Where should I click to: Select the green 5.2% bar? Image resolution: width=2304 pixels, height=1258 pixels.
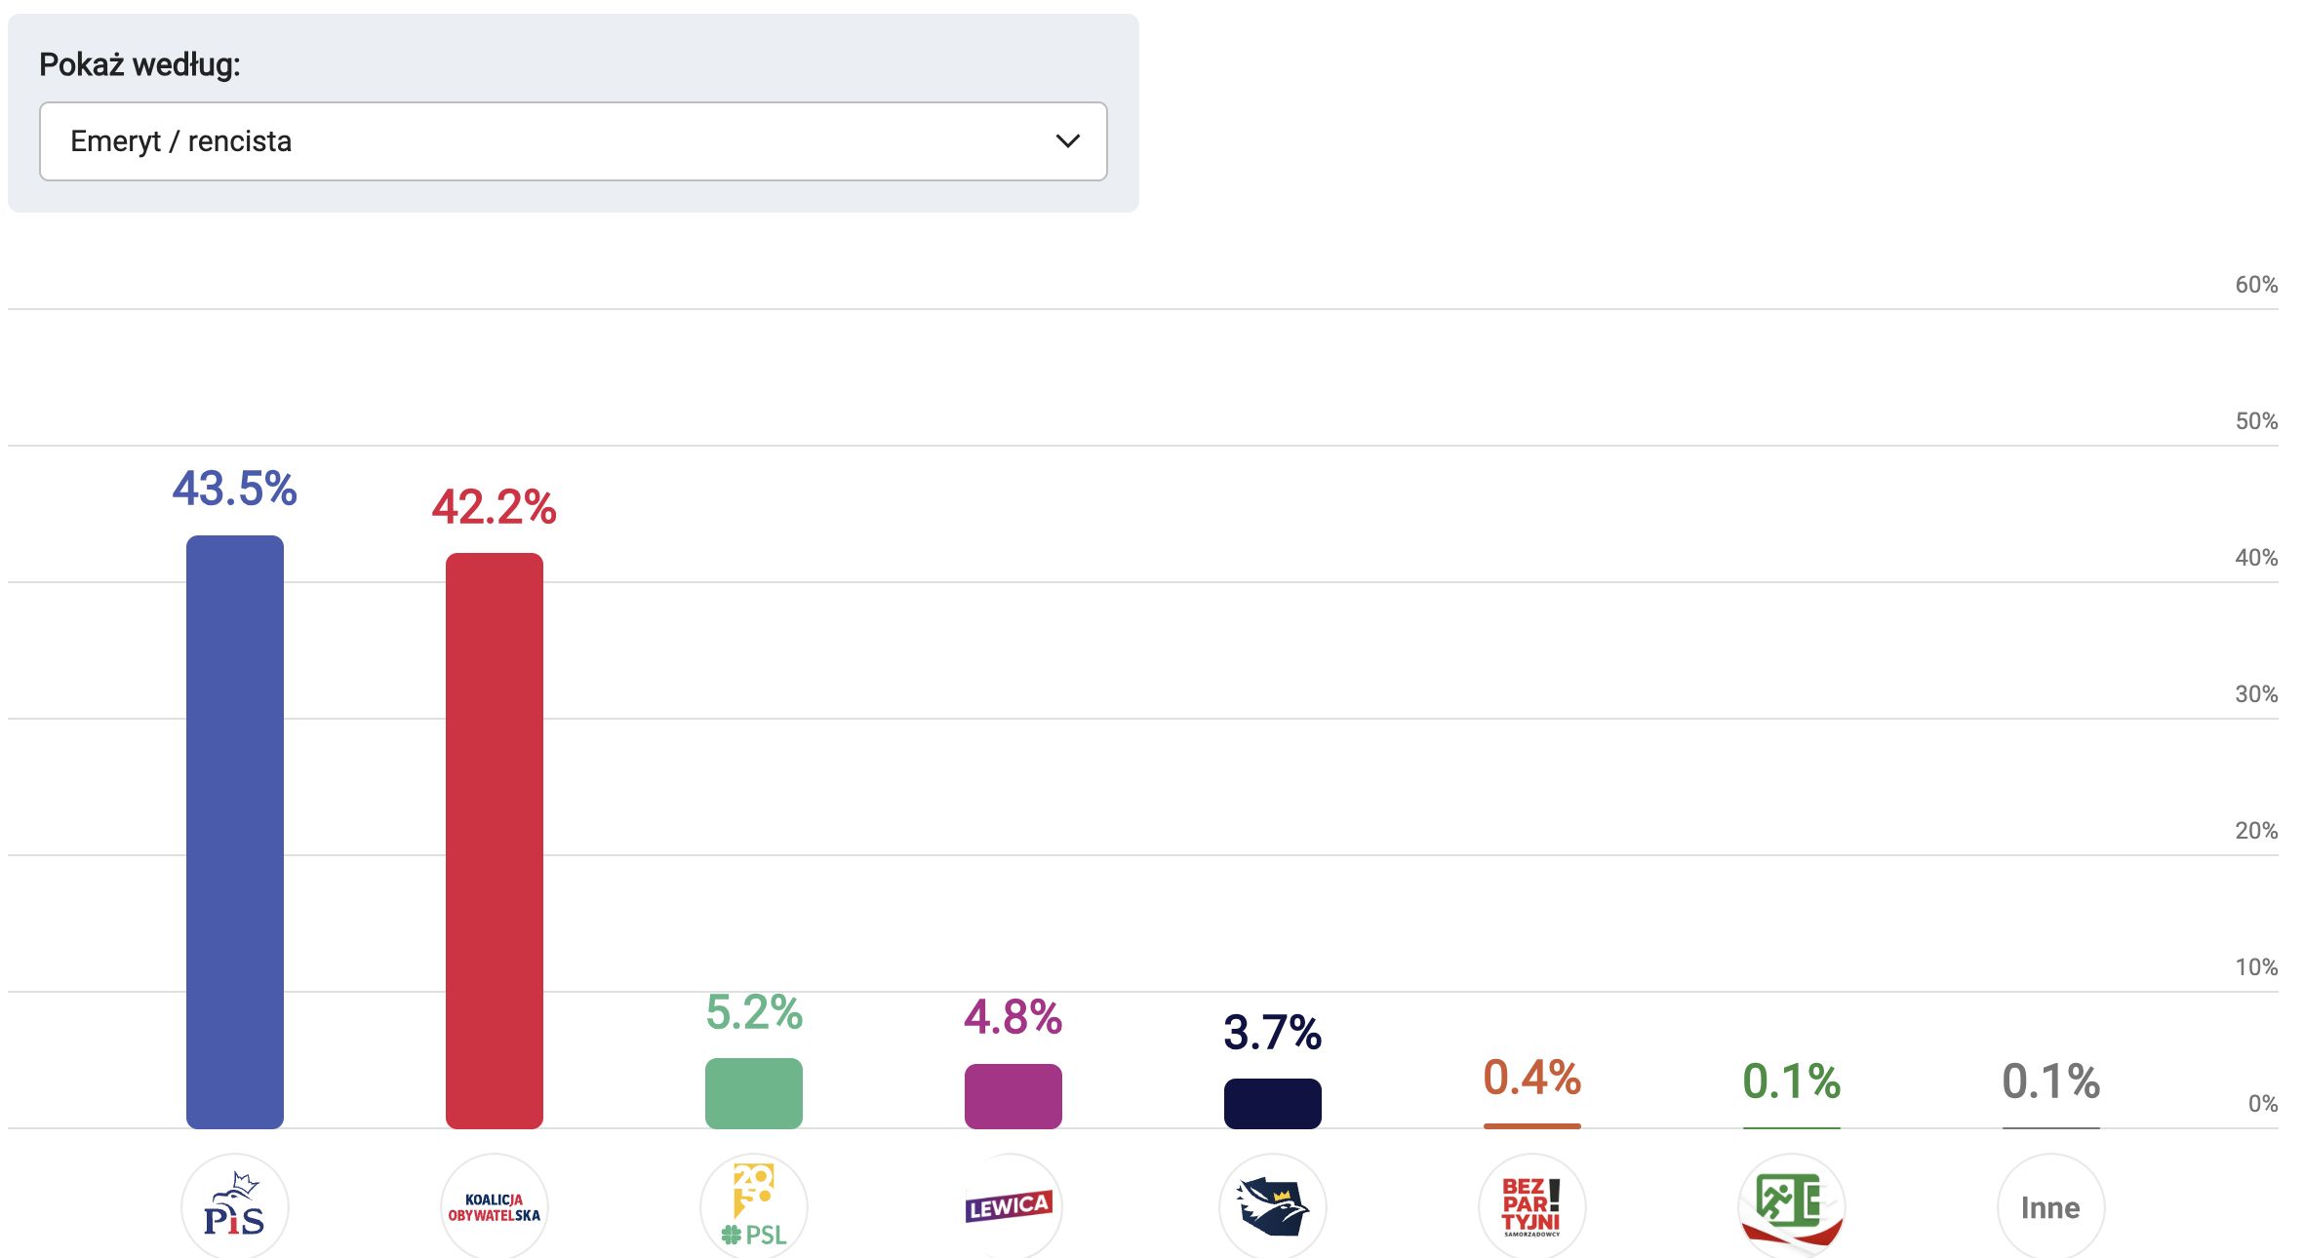click(x=754, y=1093)
